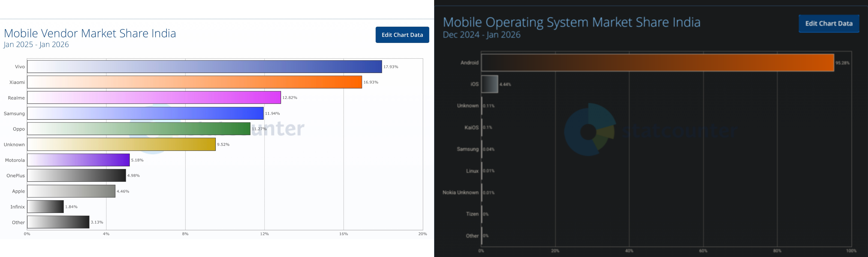Click the Mobile Operating System Market Share title
868x257 pixels.
point(571,22)
